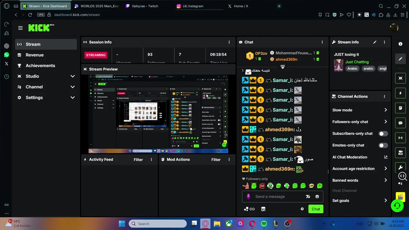409x230 pixels.
Task: Edit stream info with the pencil icon
Action: point(375,42)
